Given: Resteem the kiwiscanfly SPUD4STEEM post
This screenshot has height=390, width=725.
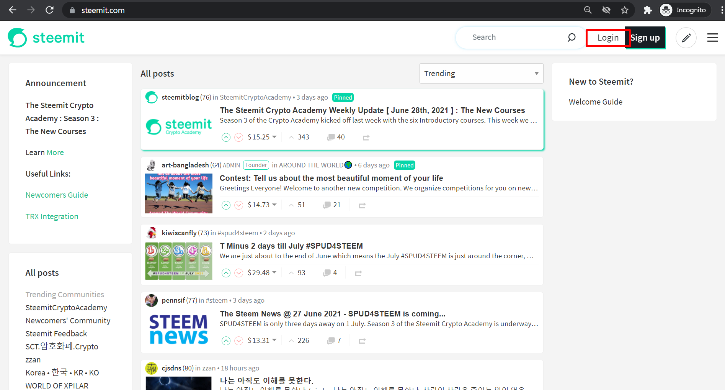Looking at the screenshot, I should click(x=358, y=273).
